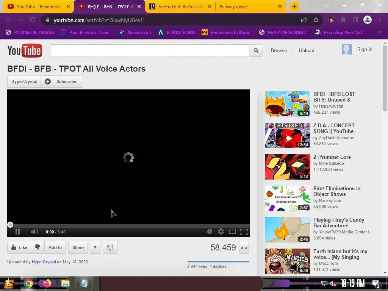Open the tab search chevron
The width and height of the screenshot is (388, 291).
pos(327,5)
